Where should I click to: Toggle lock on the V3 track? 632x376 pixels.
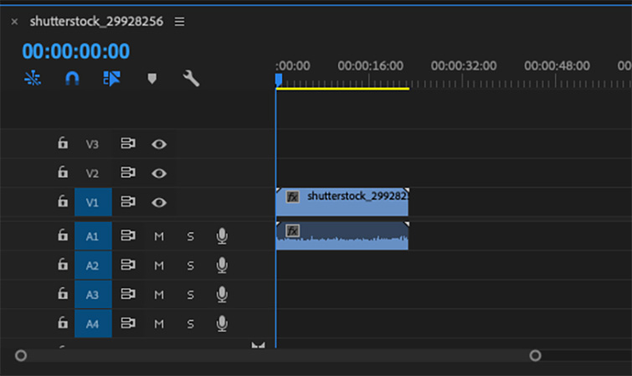[63, 144]
